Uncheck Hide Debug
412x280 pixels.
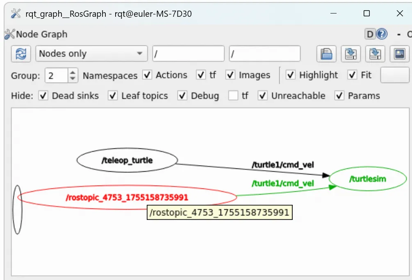[182, 96]
